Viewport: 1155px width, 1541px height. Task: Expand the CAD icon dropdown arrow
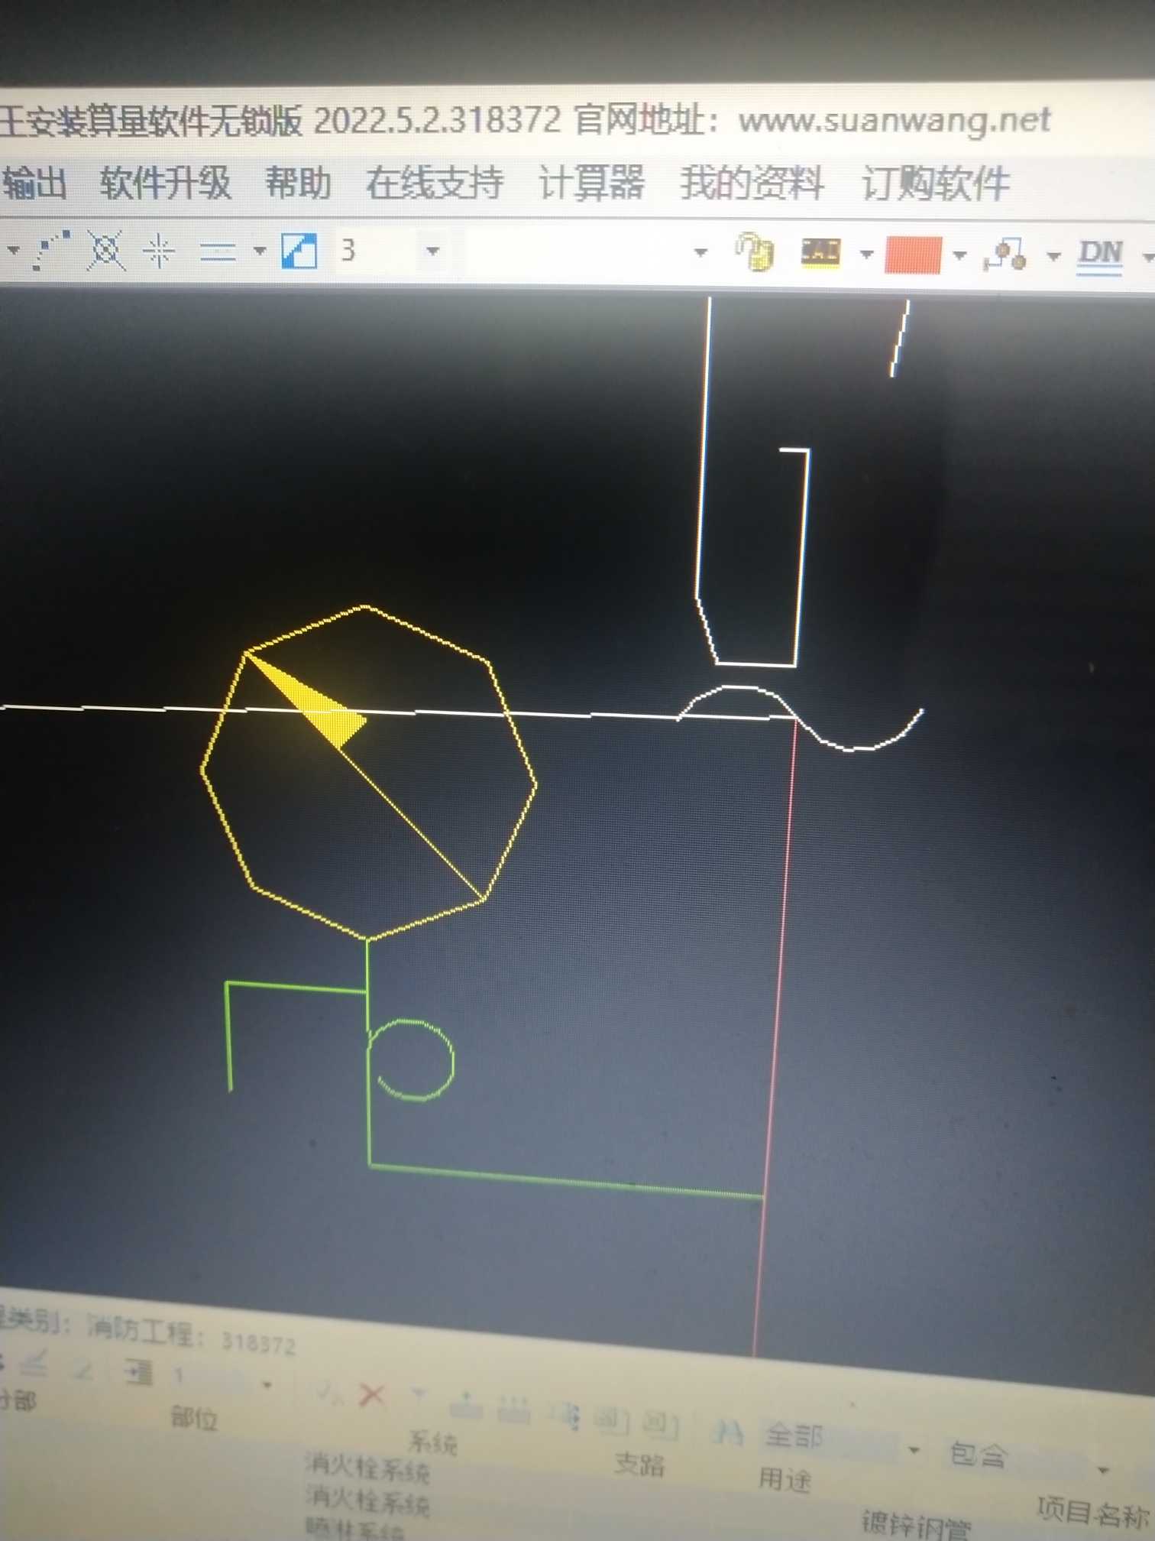[x=866, y=253]
